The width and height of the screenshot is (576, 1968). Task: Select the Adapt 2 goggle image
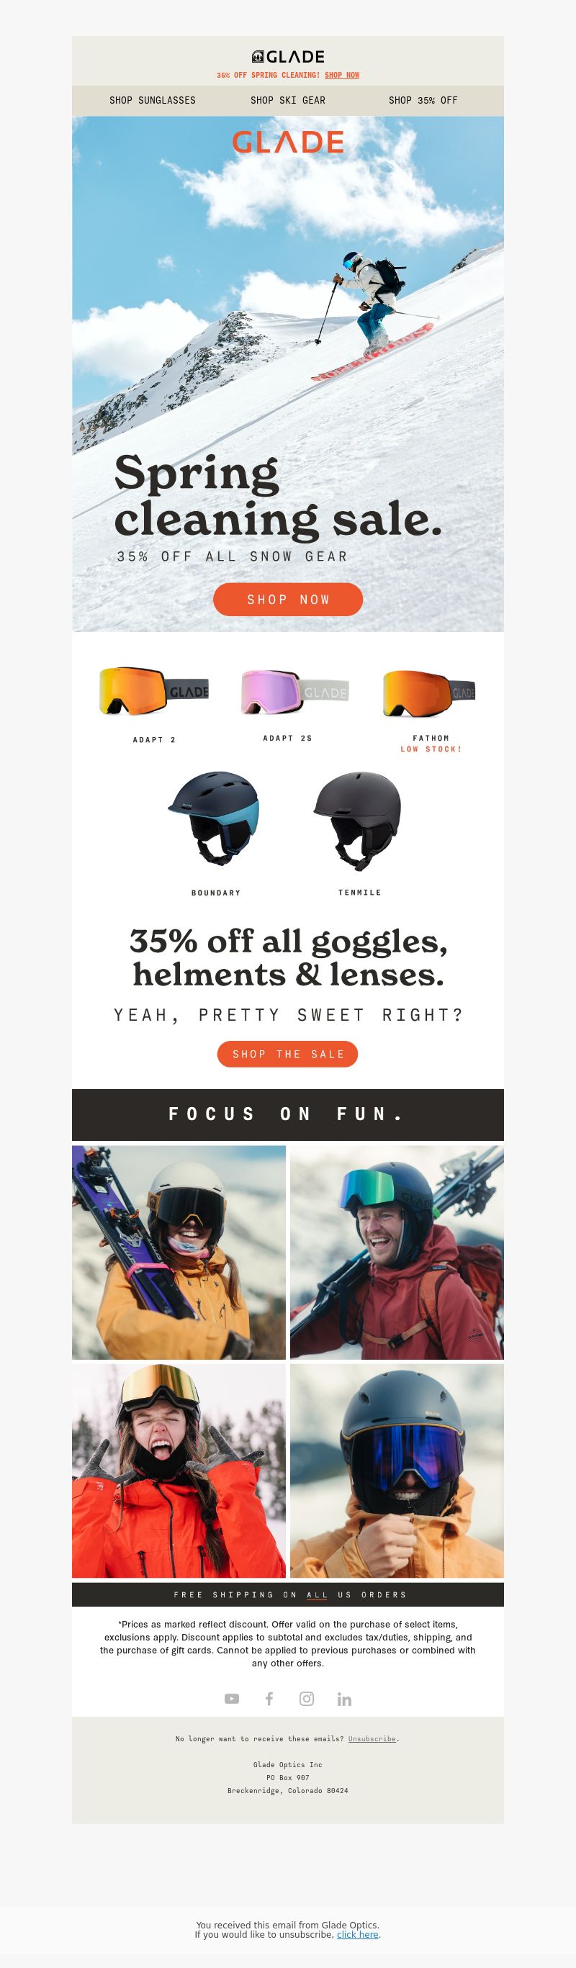[154, 690]
